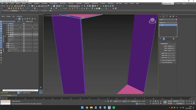196x110 pixels.
Task: Click the Mirror tool icon
Action: point(82,6)
